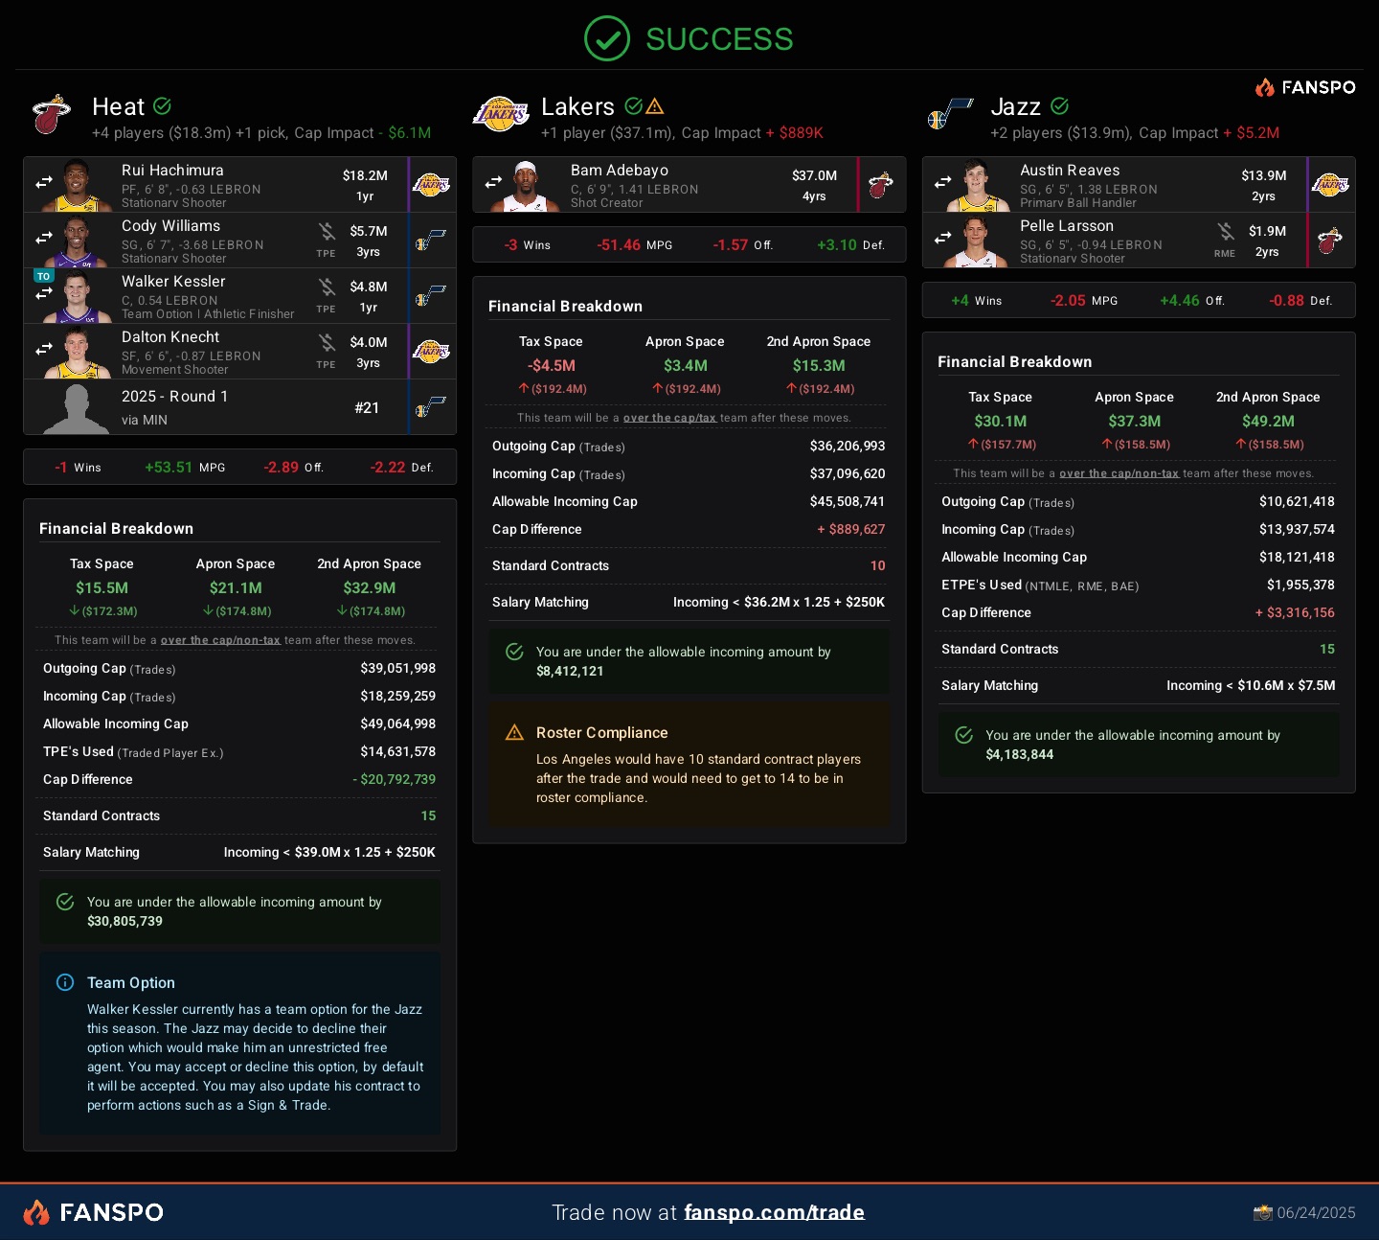The image size is (1379, 1240).
Task: Click the Jazz logo on Cody Williams's row
Action: click(x=431, y=240)
